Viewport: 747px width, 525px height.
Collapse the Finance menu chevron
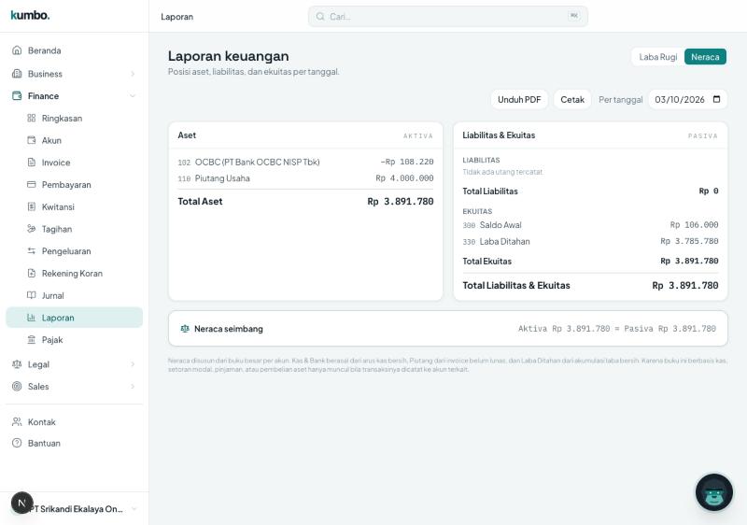(x=133, y=96)
